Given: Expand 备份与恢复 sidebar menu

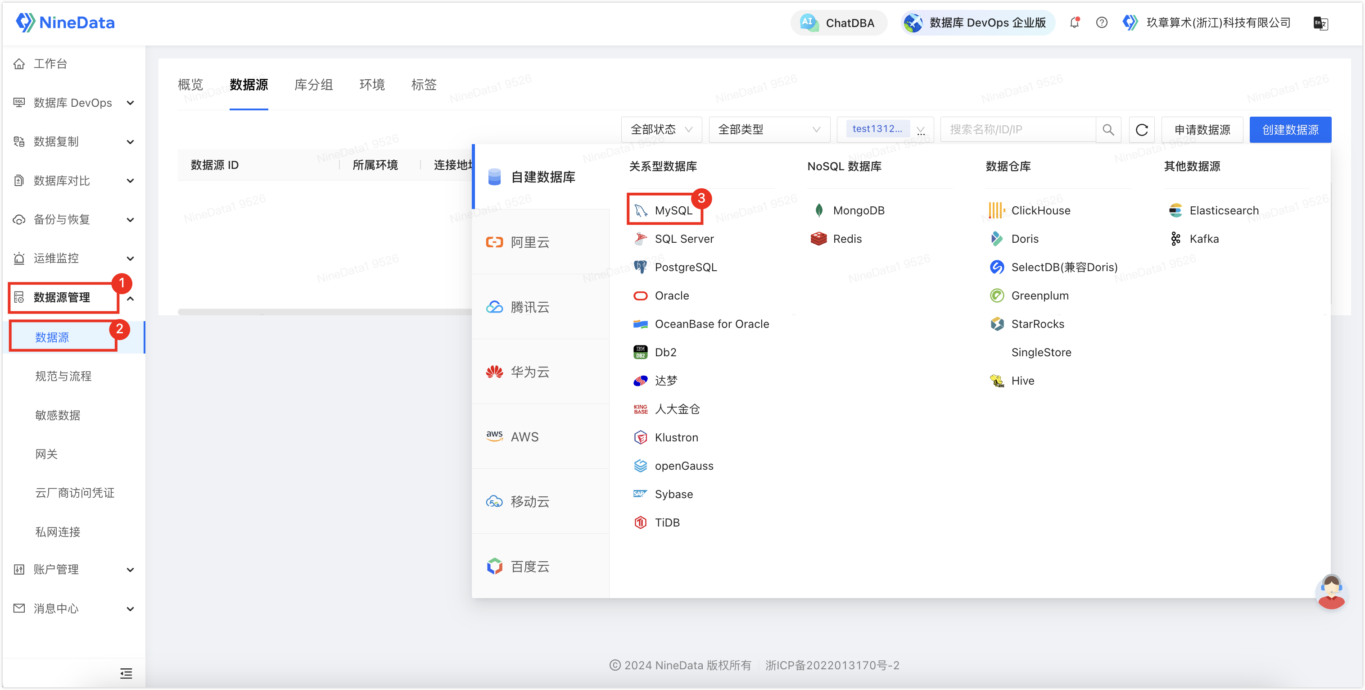Looking at the screenshot, I should (74, 219).
